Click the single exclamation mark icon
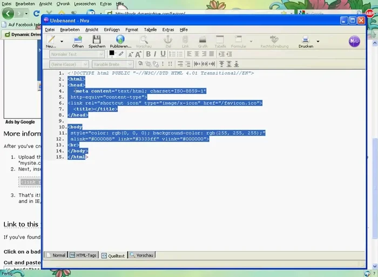Viewport: 378px width, 277px height. (x=163, y=64)
